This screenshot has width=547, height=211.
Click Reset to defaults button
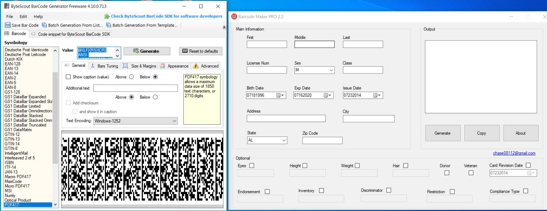coord(201,51)
